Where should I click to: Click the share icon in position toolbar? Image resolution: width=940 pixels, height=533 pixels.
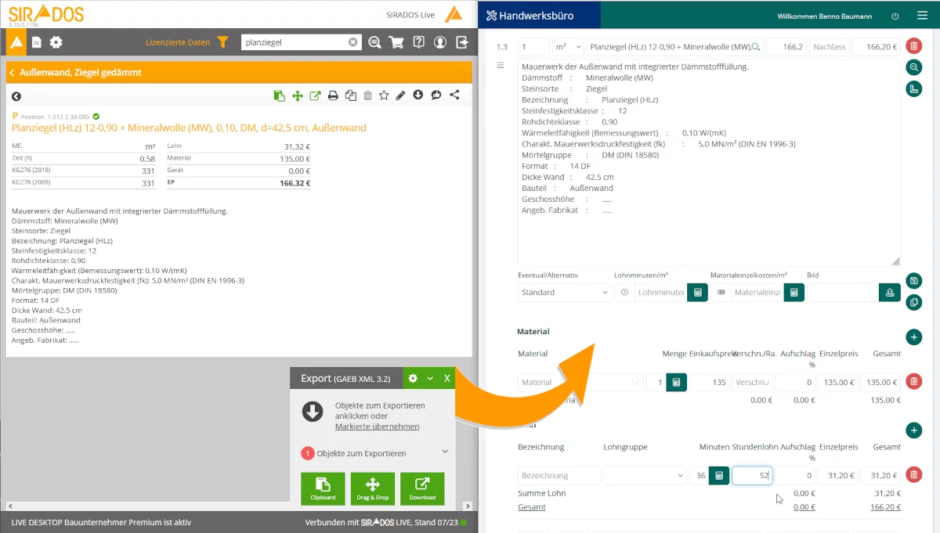[454, 95]
